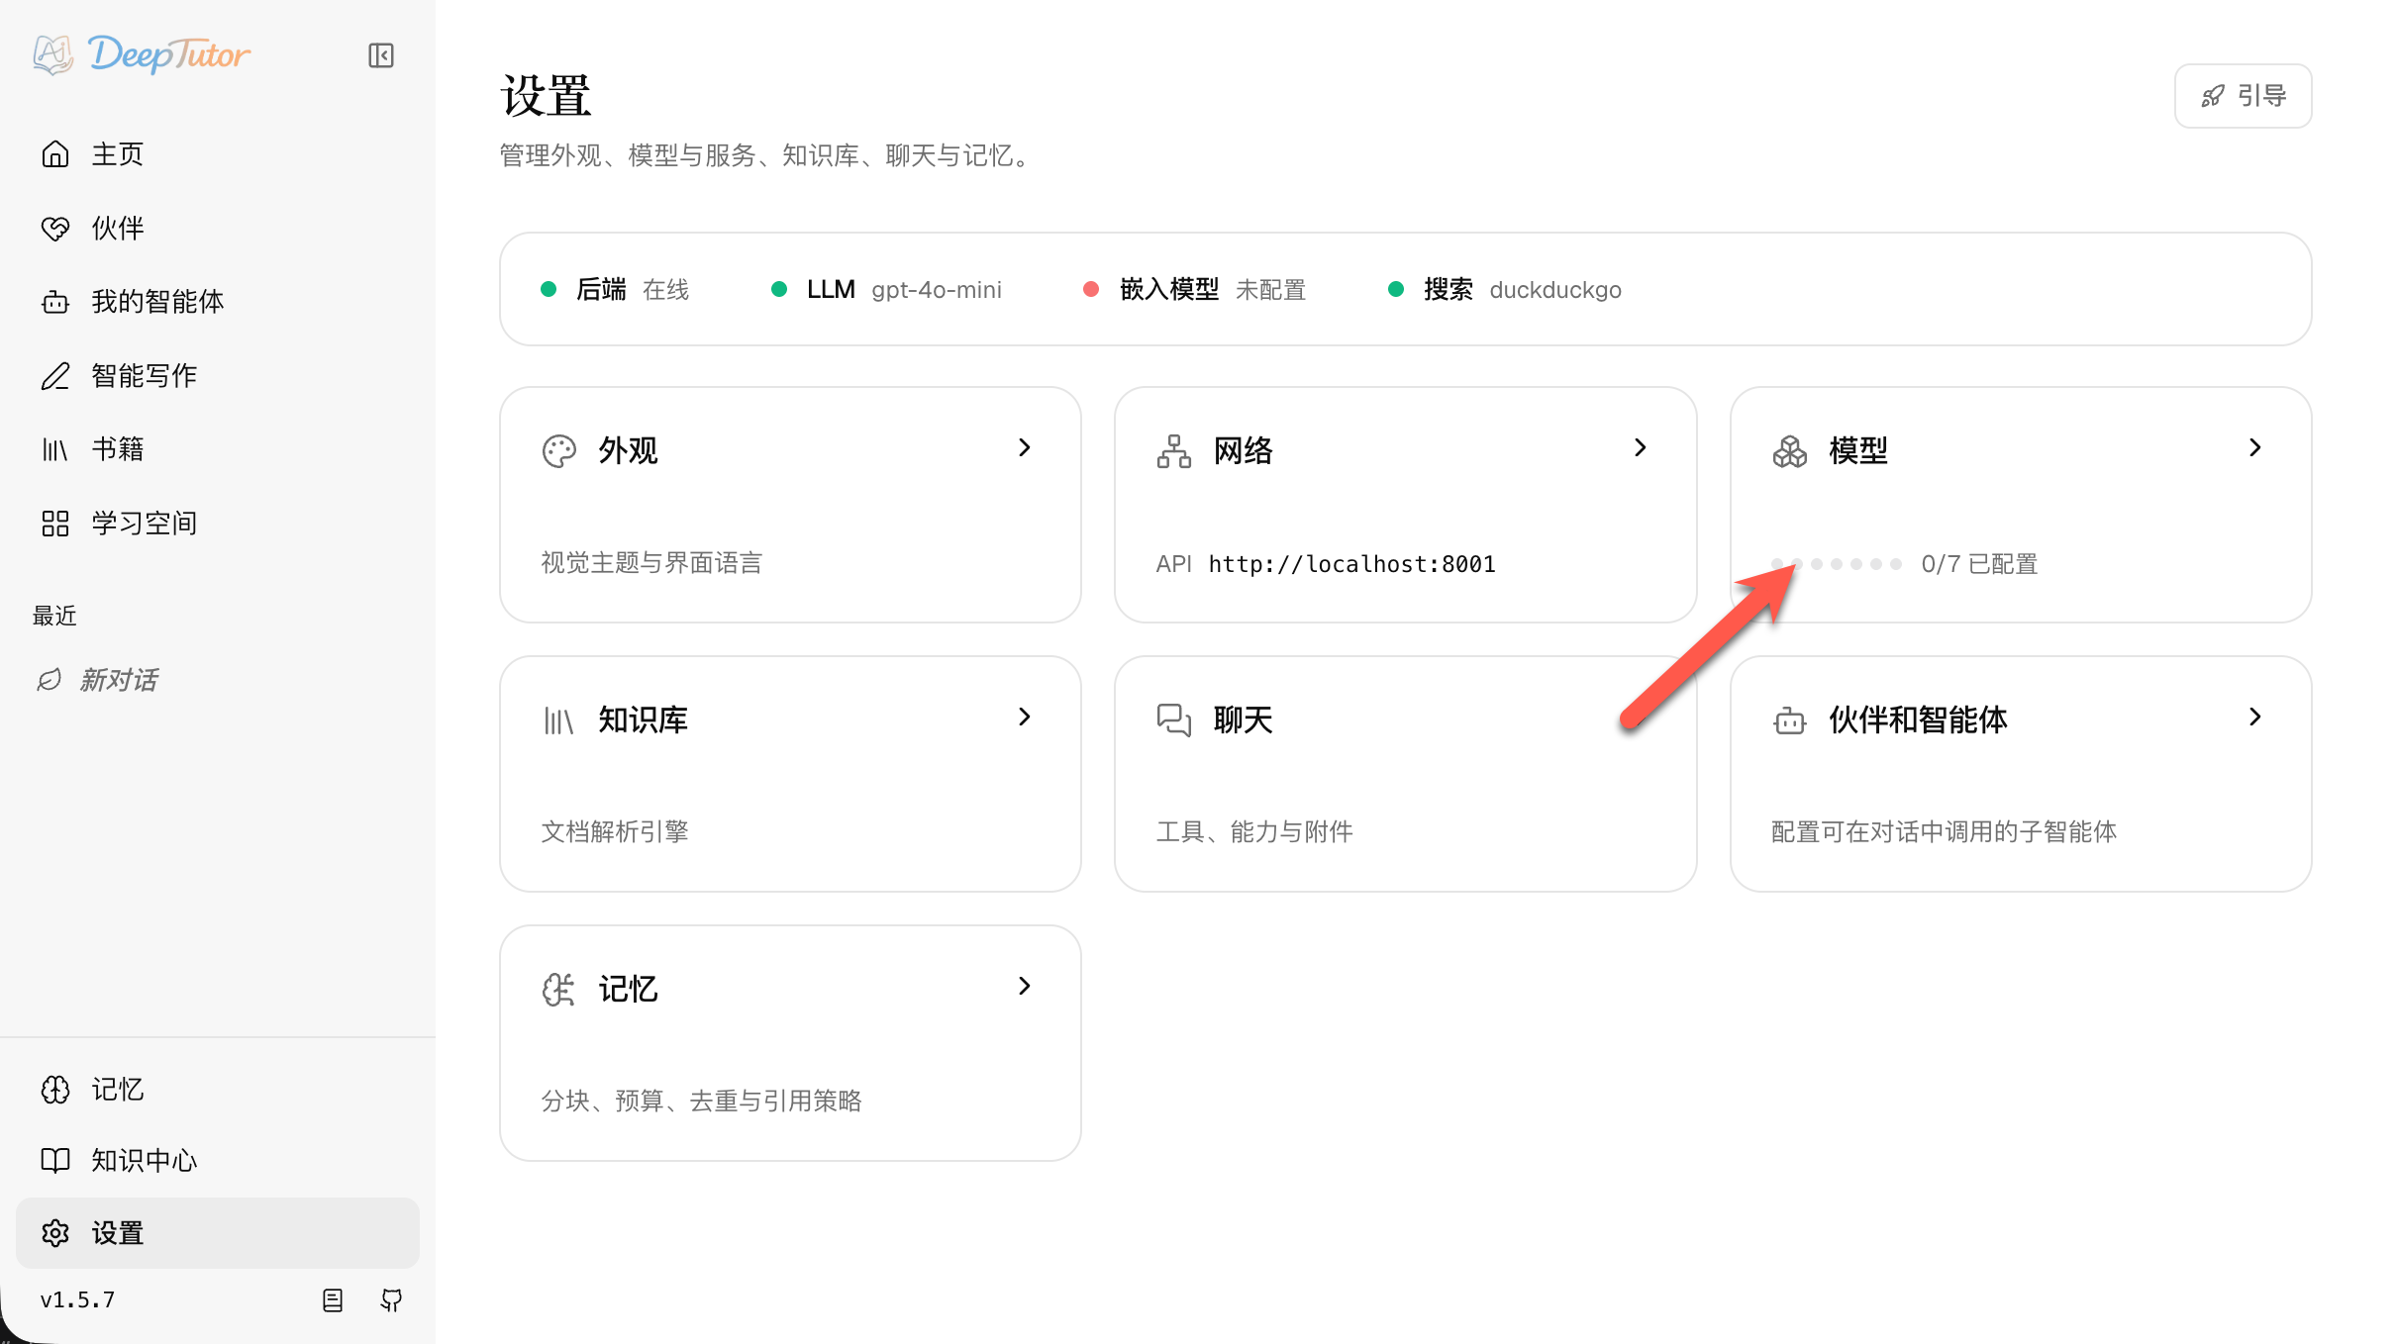Click the 分块、预算、去重与引用策略 description
This screenshot has height=1344, width=2398.
pyautogui.click(x=701, y=1102)
